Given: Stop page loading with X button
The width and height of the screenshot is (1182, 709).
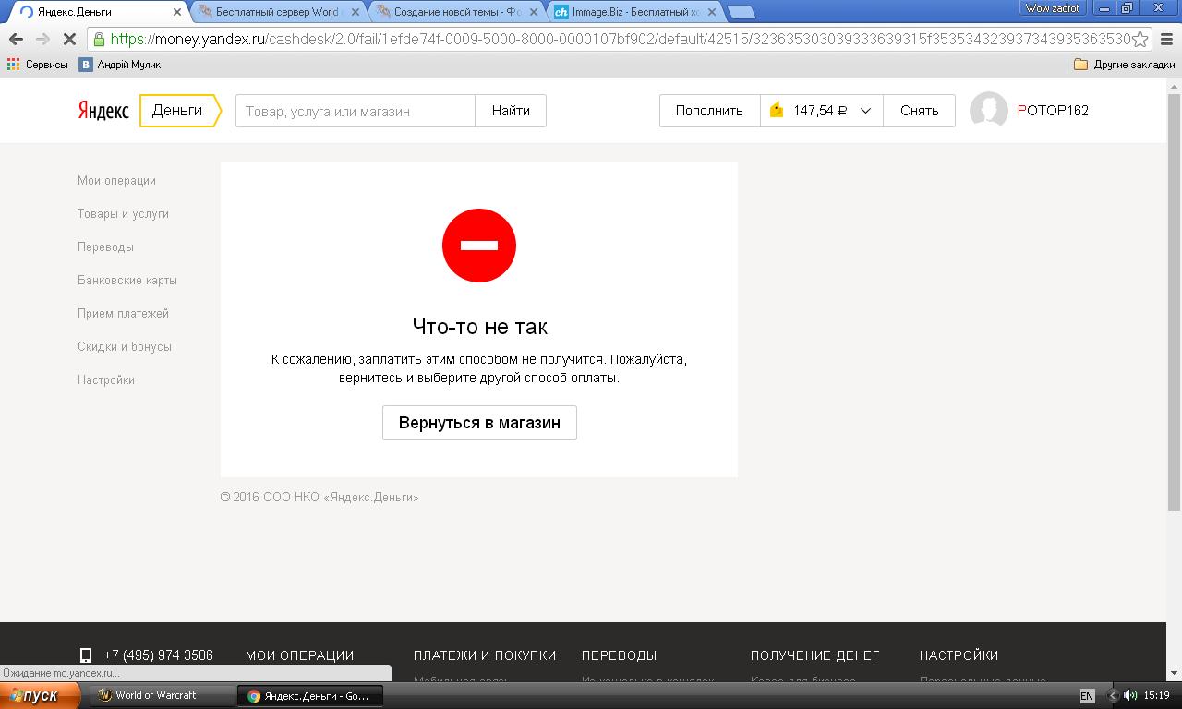Looking at the screenshot, I should point(69,40).
